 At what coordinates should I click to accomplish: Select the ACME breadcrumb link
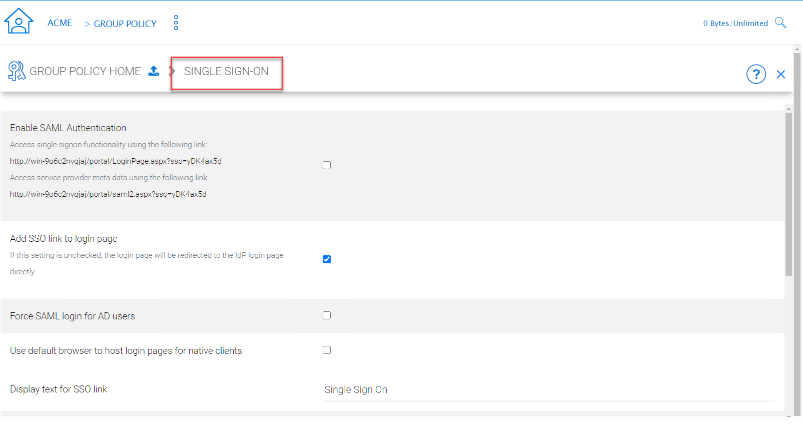point(60,23)
